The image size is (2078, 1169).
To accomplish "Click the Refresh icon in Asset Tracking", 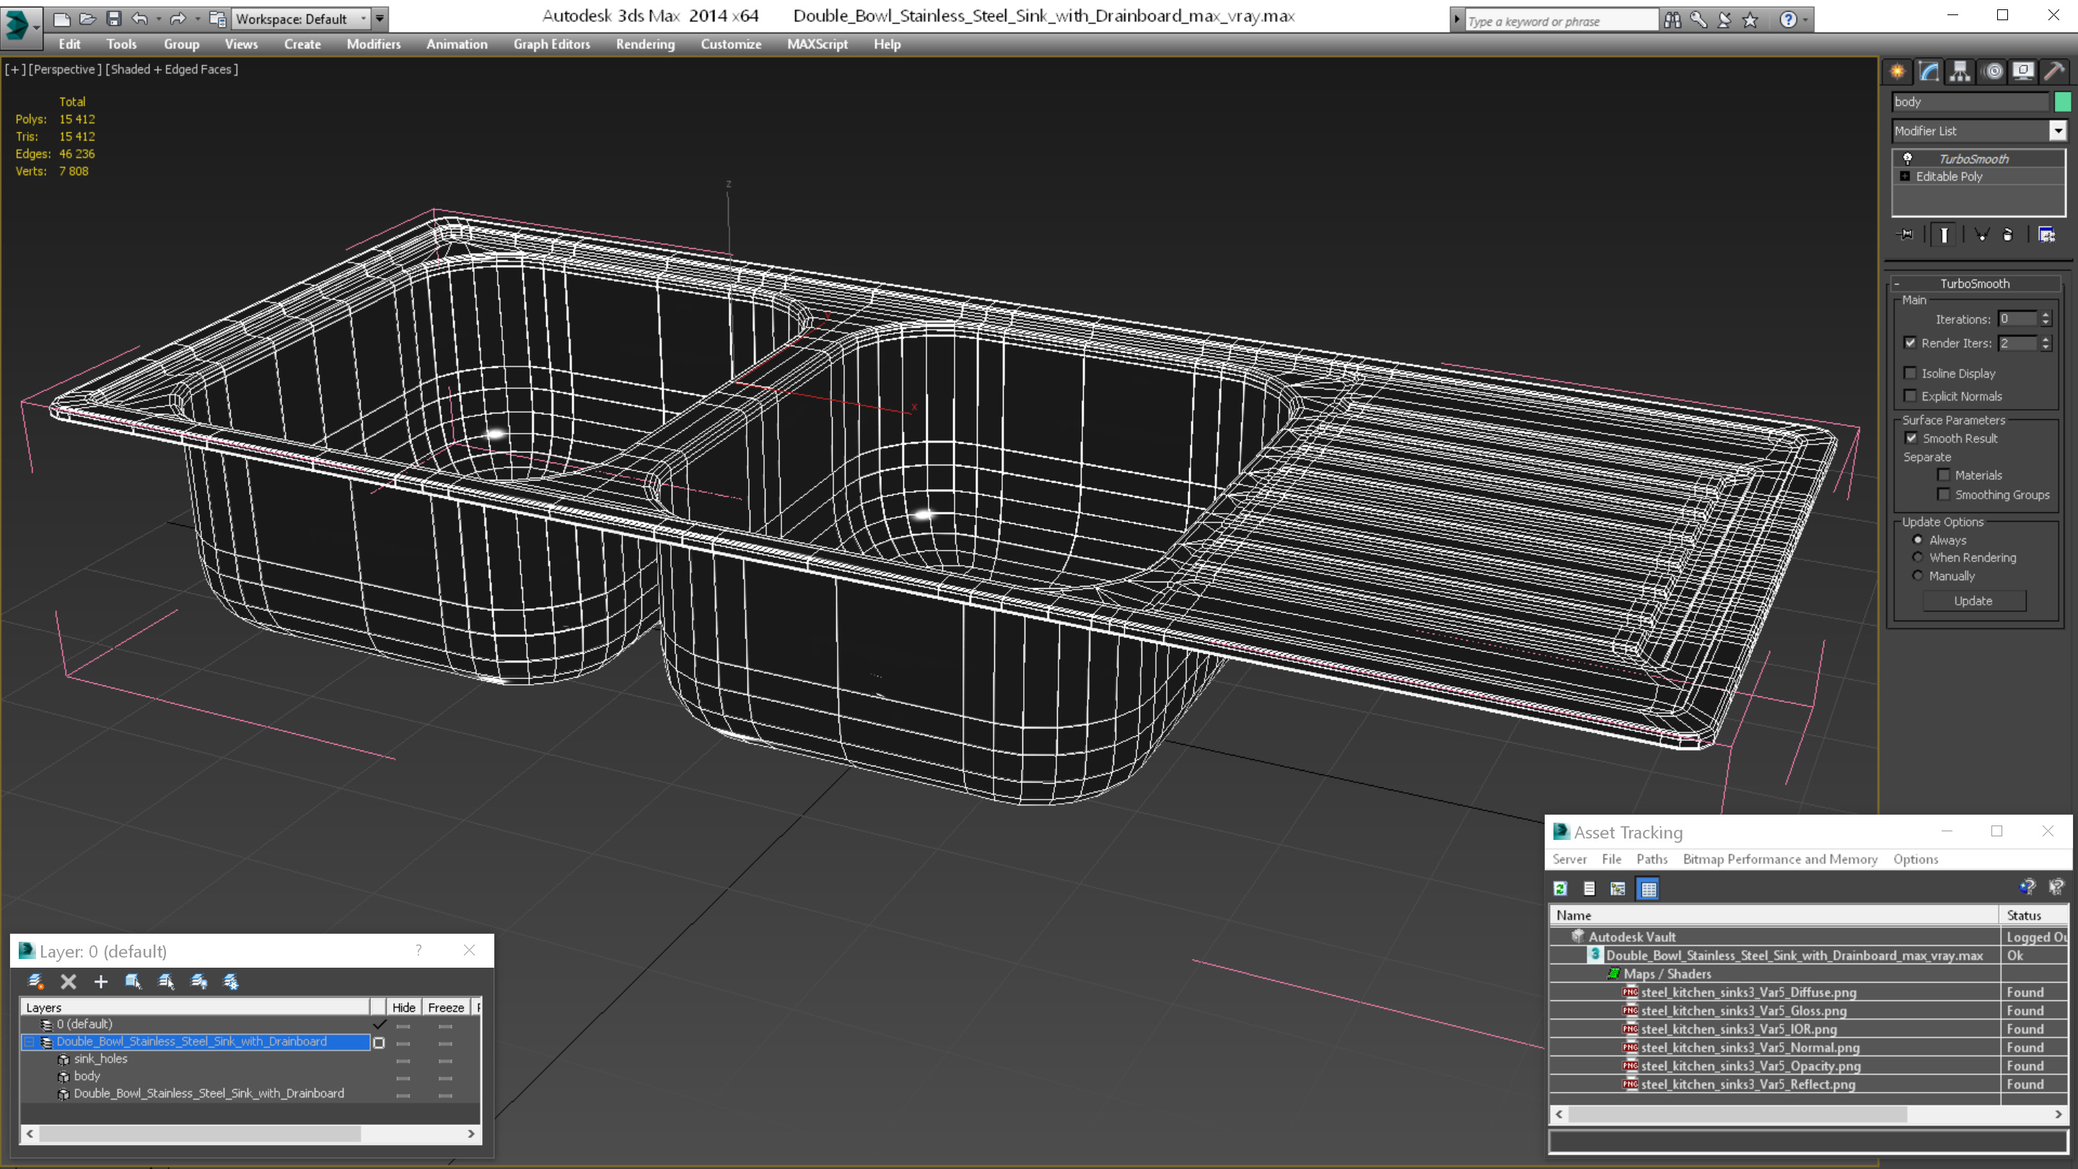I will [x=1560, y=888].
